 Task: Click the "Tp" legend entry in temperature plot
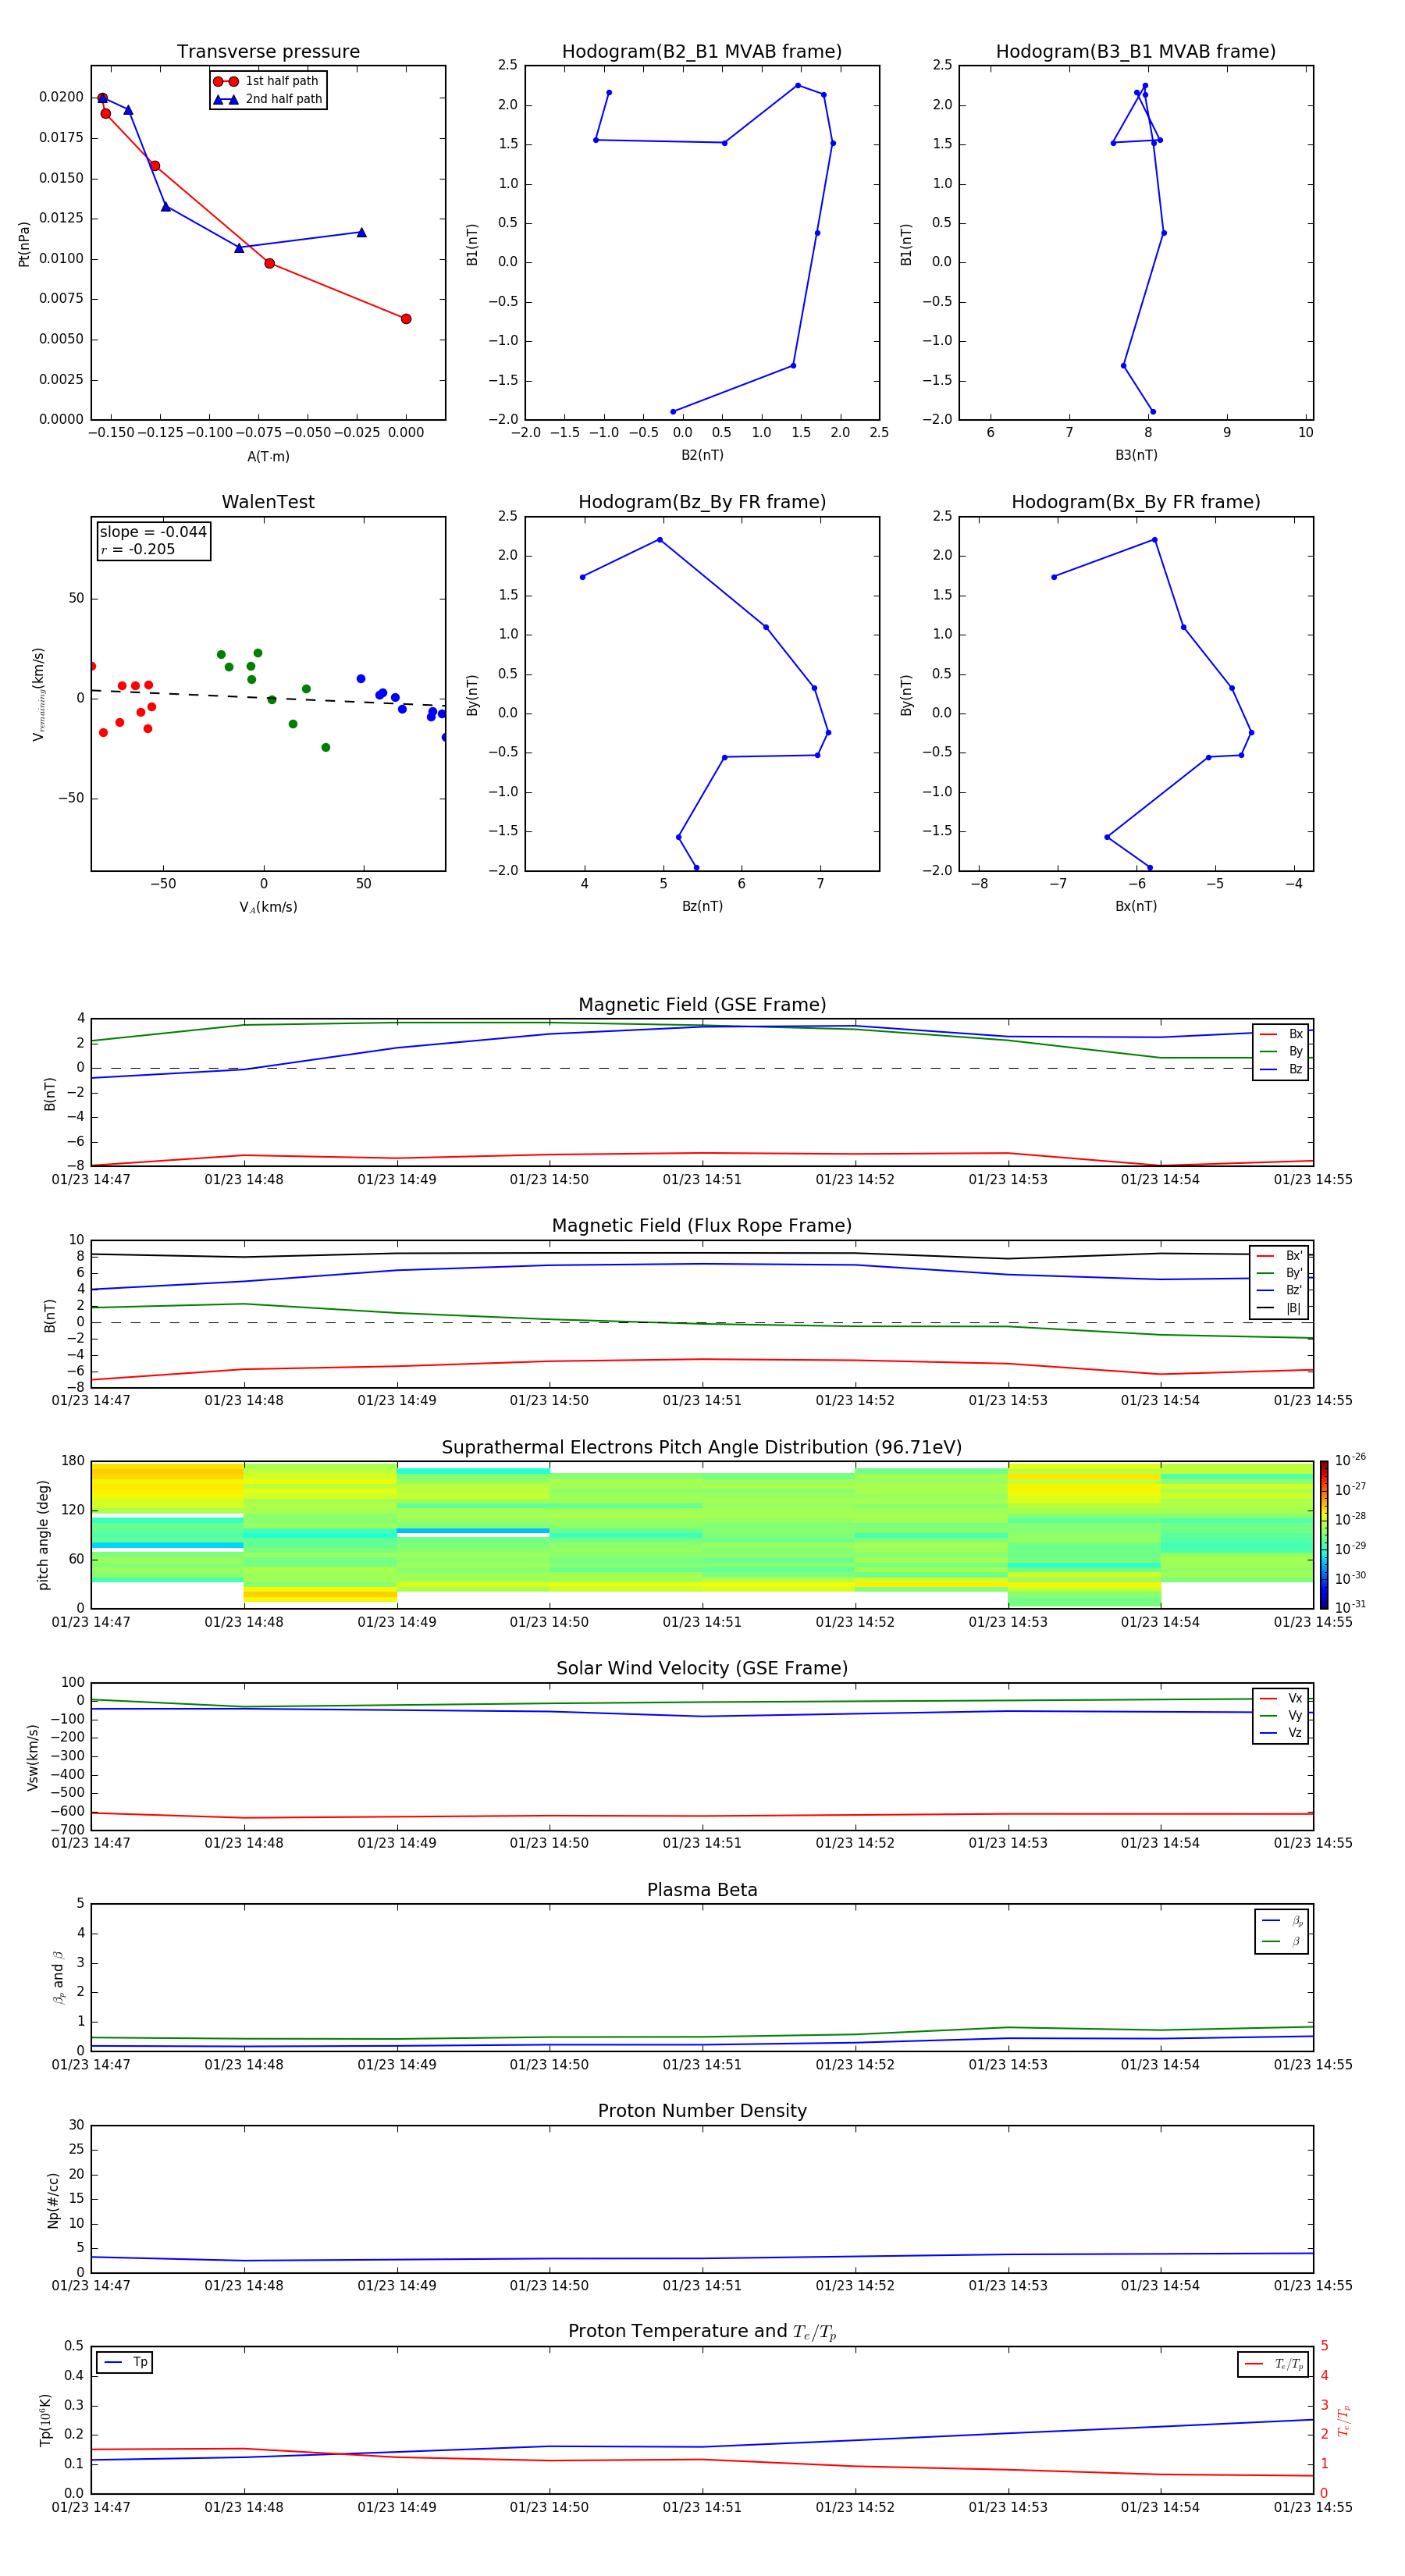pos(125,2362)
